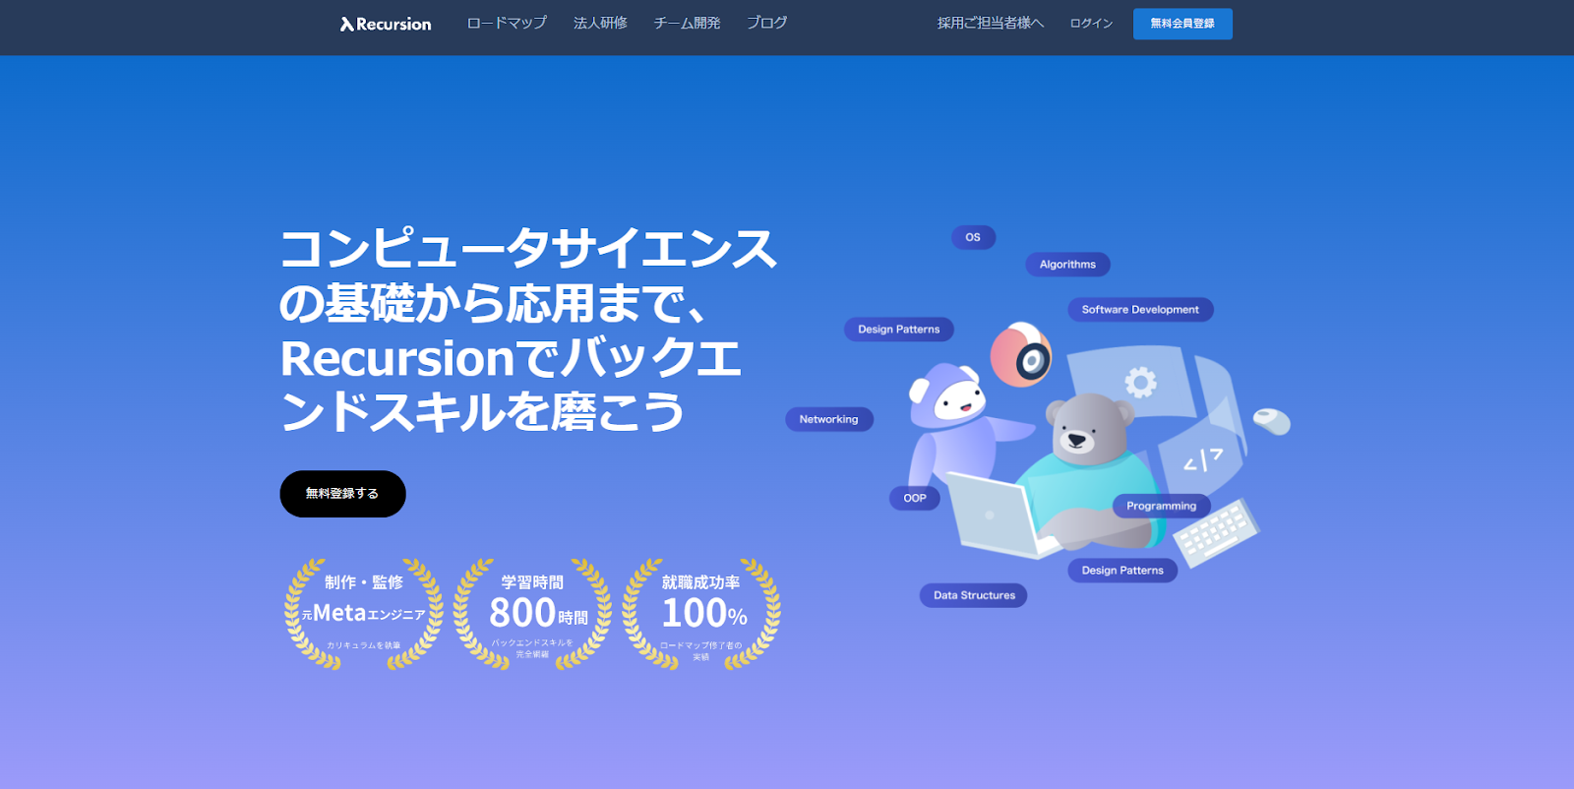Open the ブログ menu item

(x=766, y=23)
